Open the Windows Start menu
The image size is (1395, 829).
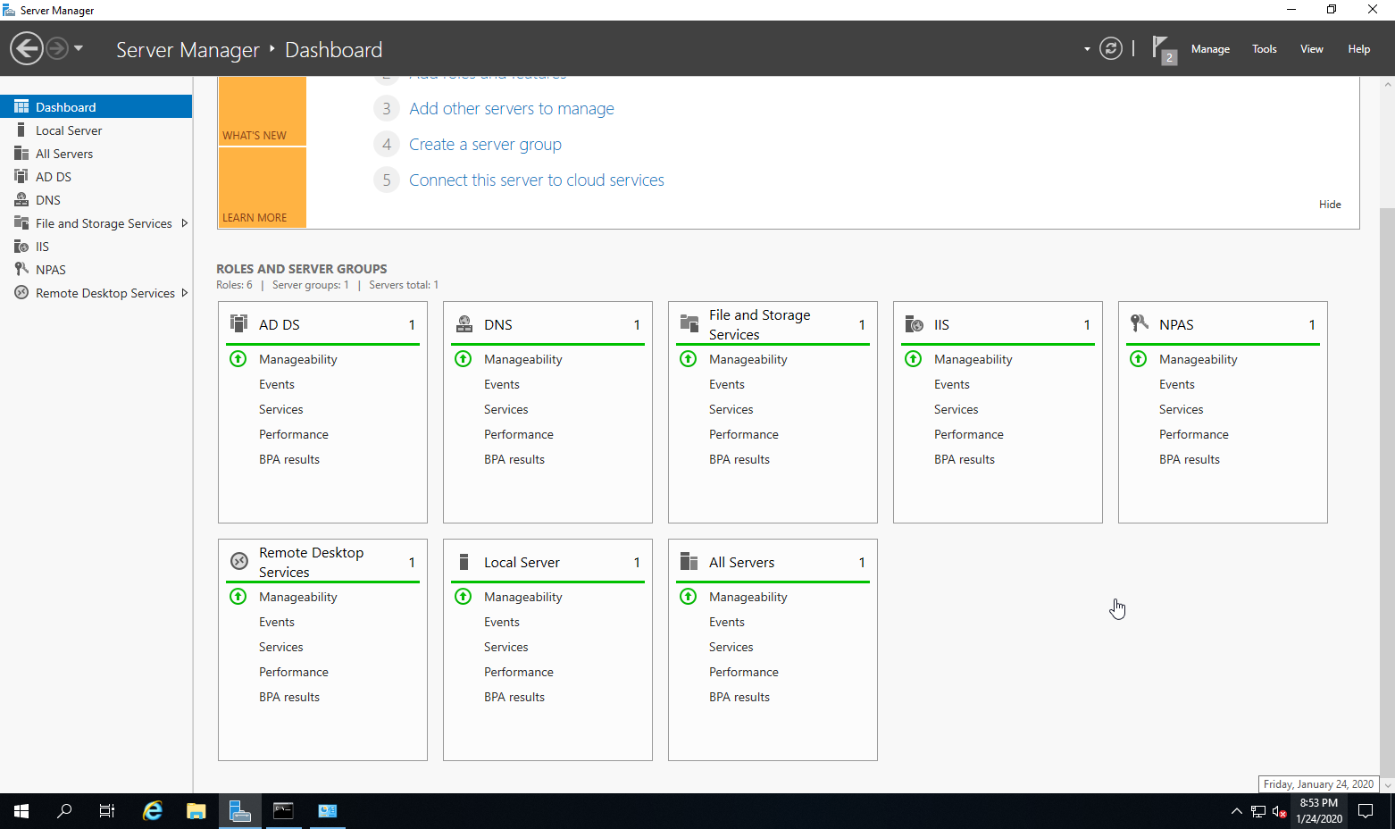coord(21,811)
